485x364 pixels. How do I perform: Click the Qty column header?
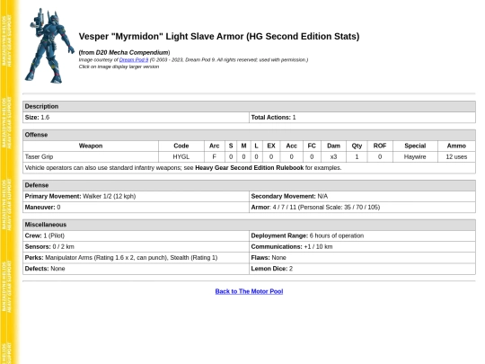(x=357, y=146)
